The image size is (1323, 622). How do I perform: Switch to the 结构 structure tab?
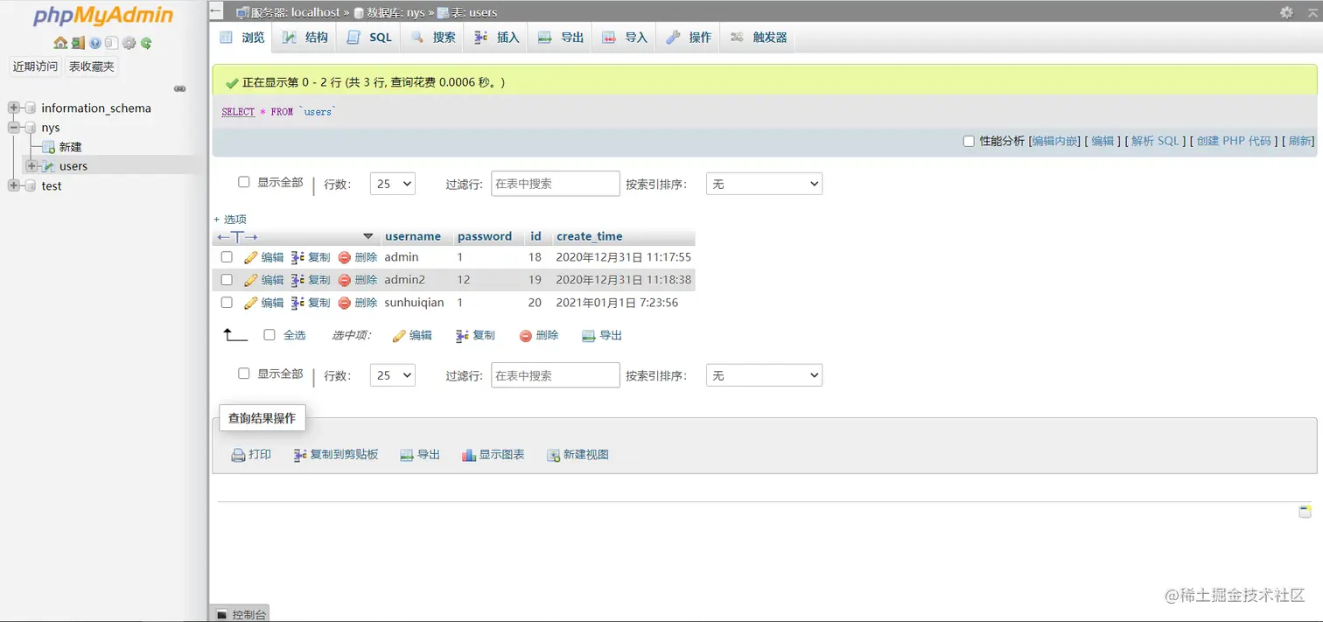click(304, 38)
